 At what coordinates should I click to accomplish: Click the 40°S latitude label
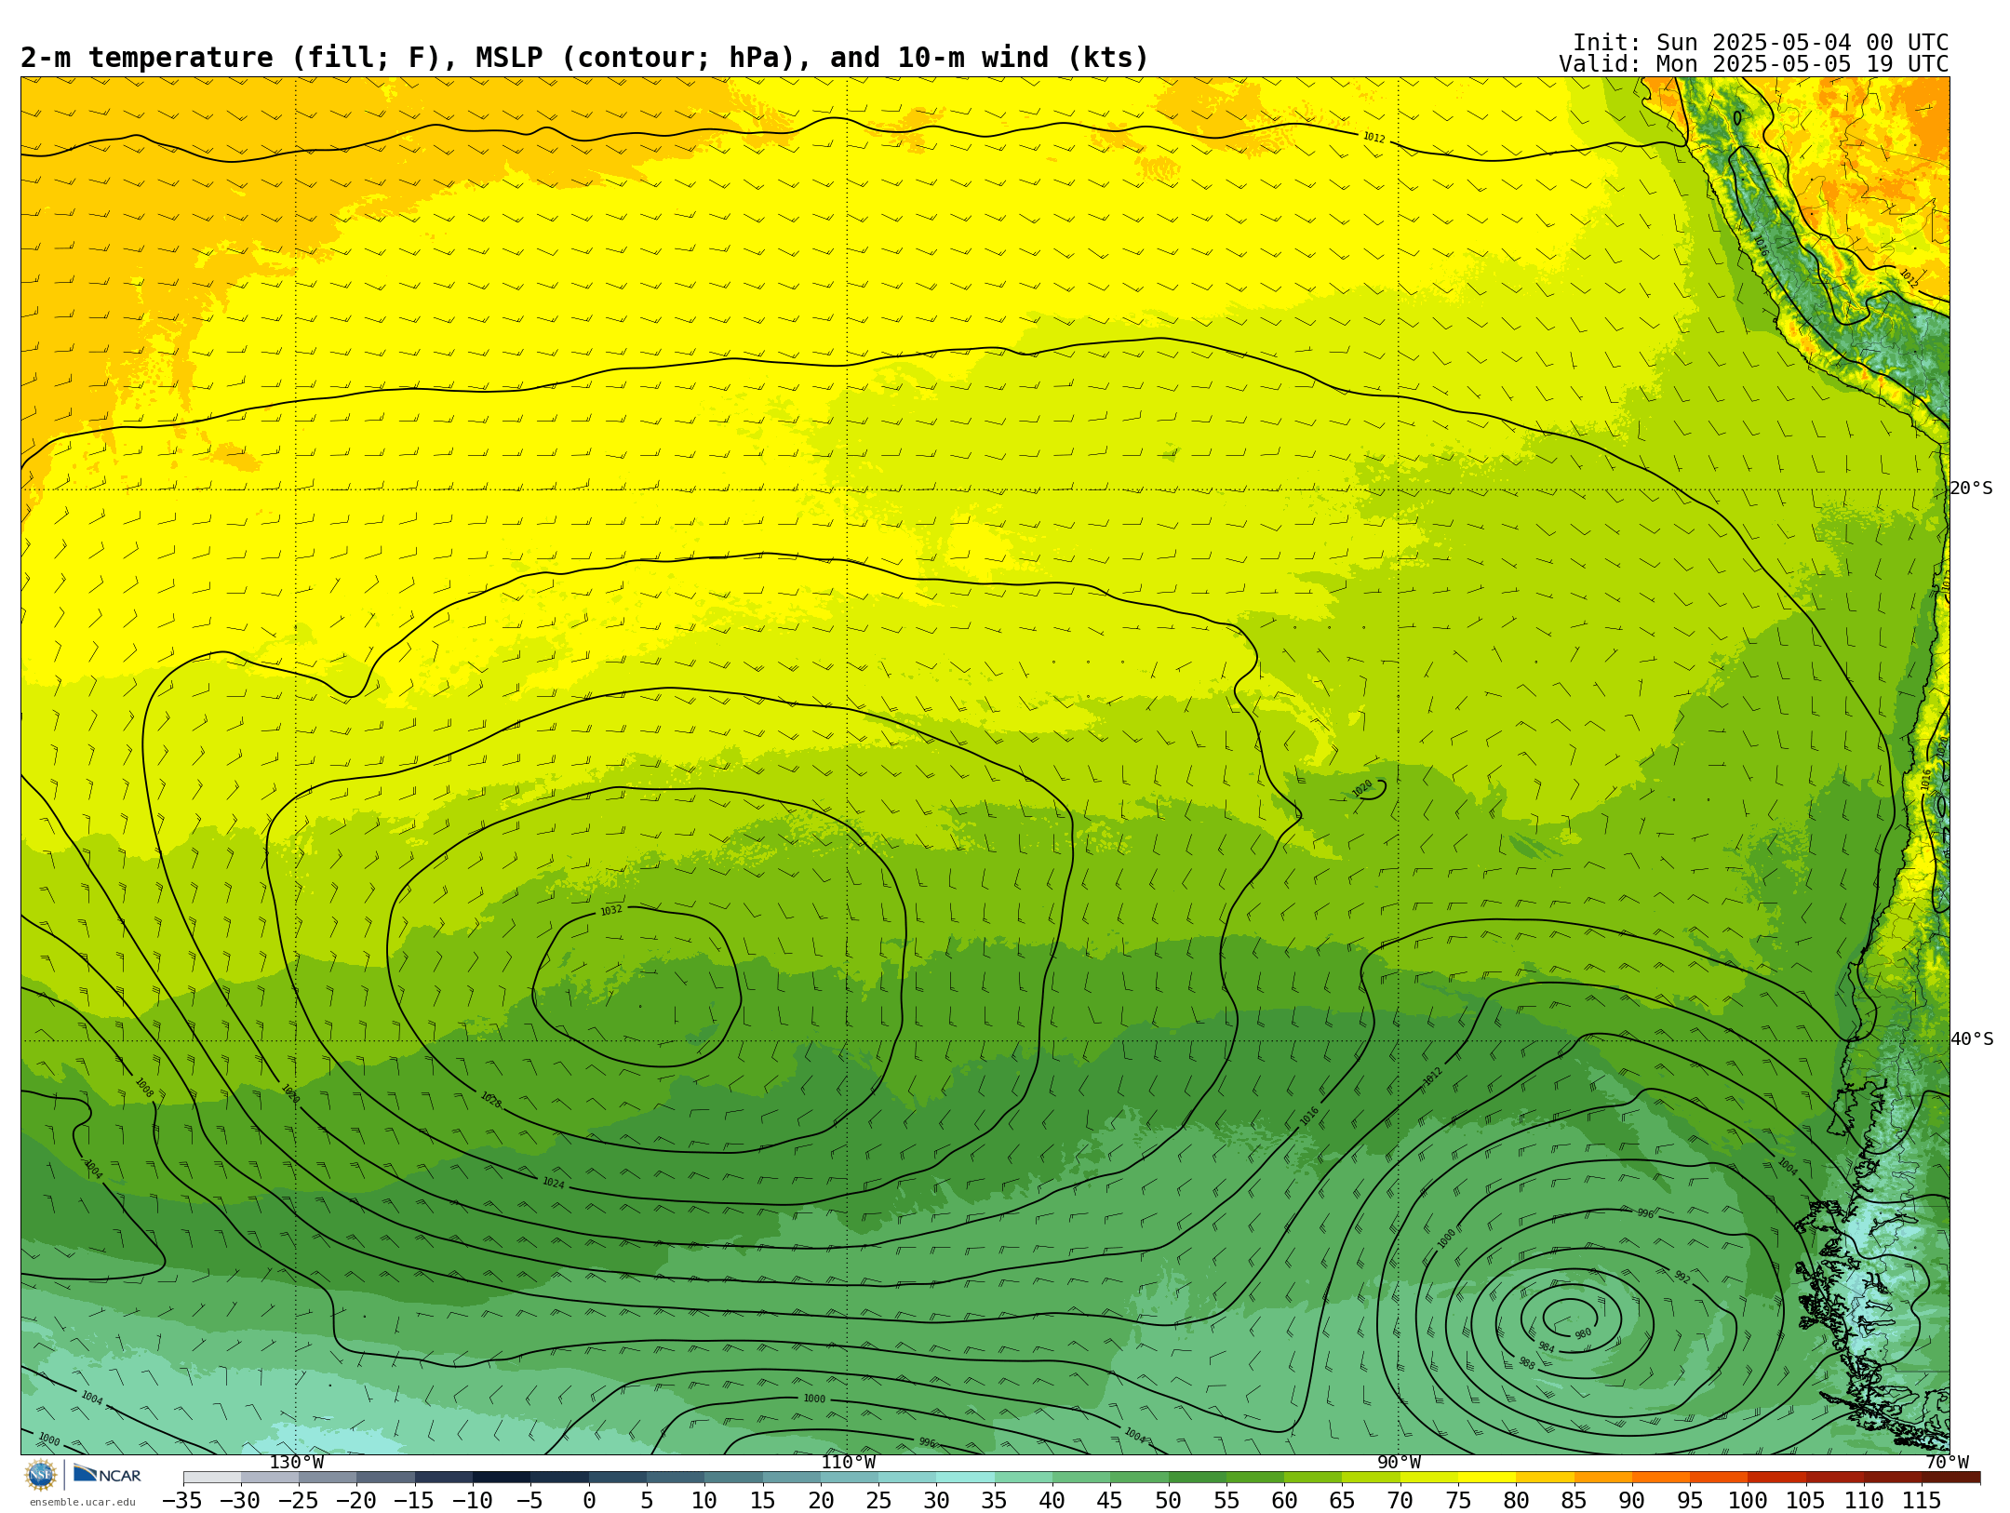[x=1972, y=1039]
